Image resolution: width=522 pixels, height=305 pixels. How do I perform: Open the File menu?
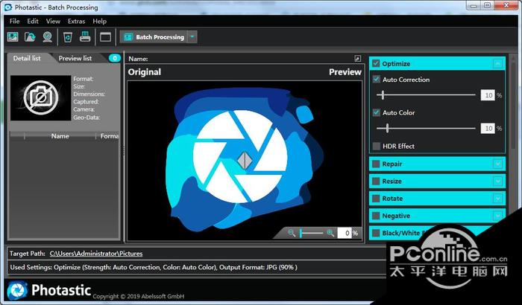coord(15,22)
